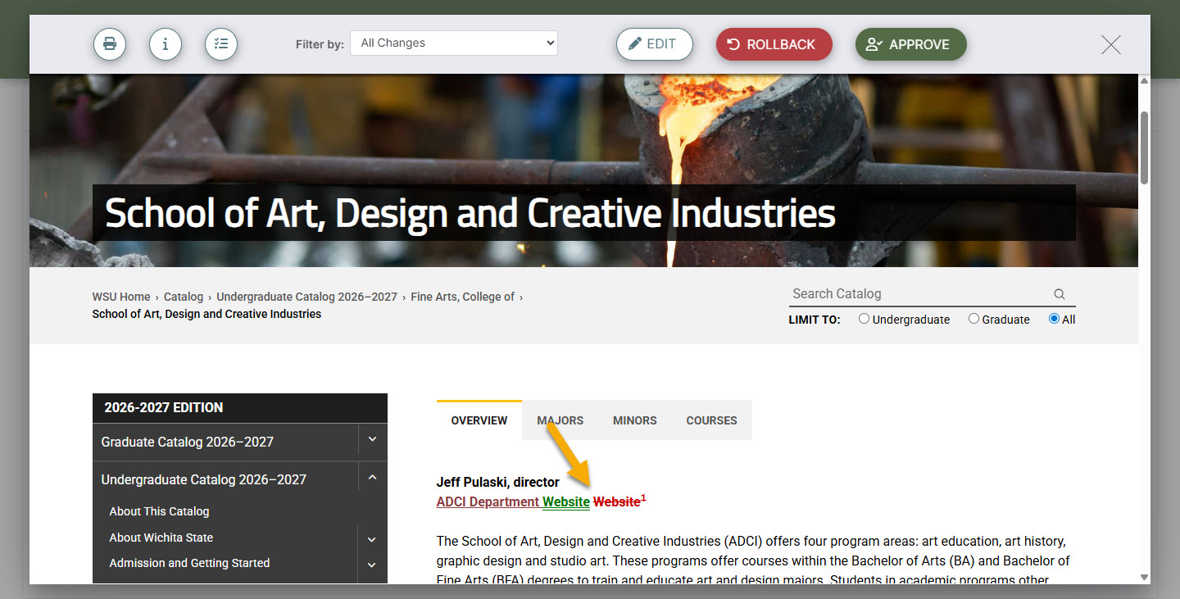Click the 2026-2027 EDITION sidebar header
Screen dimensions: 1180x599
click(x=239, y=407)
